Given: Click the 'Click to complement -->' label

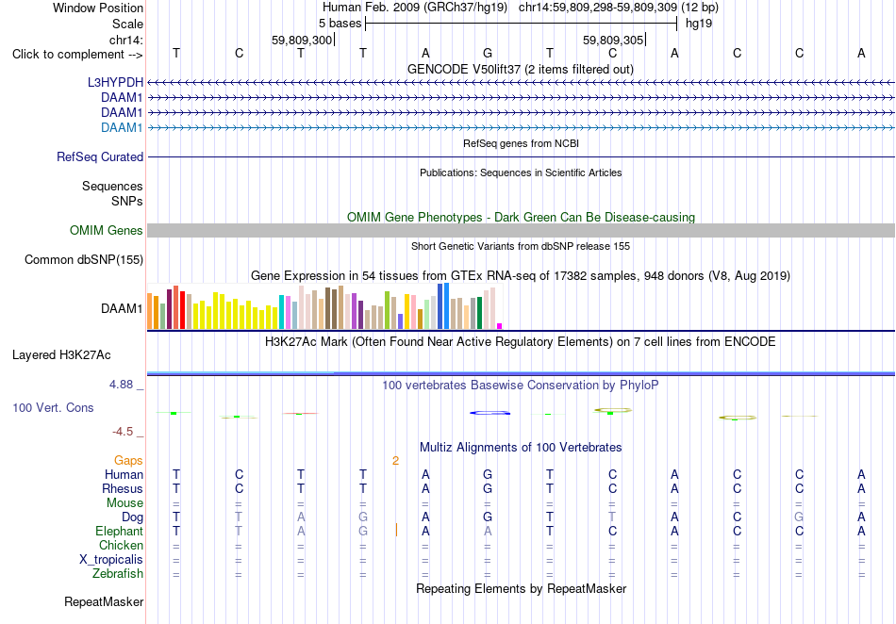Looking at the screenshot, I should tap(77, 55).
